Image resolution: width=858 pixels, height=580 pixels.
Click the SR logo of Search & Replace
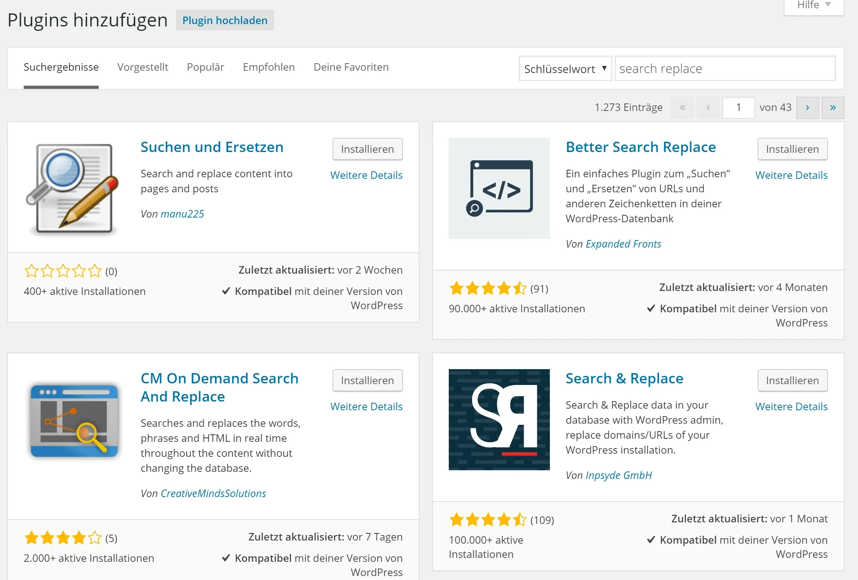[499, 419]
